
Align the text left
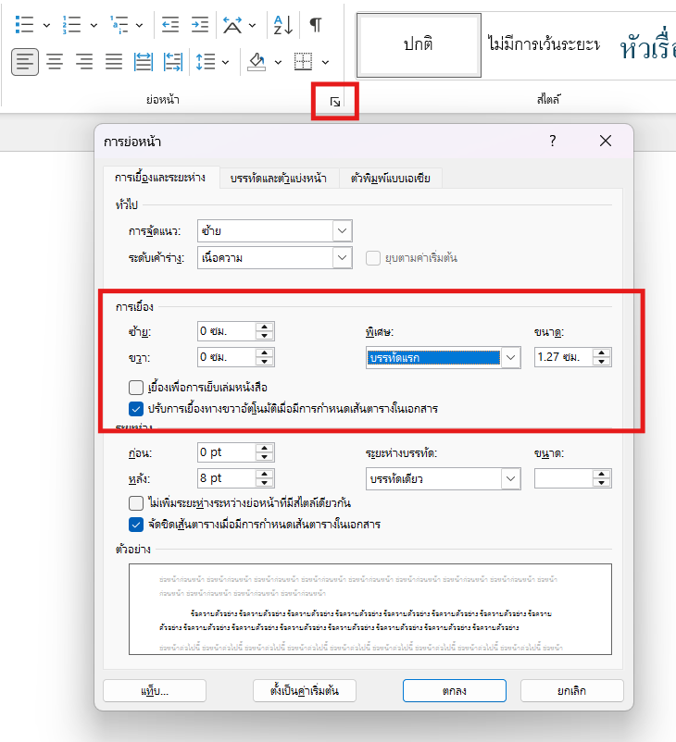point(25,61)
